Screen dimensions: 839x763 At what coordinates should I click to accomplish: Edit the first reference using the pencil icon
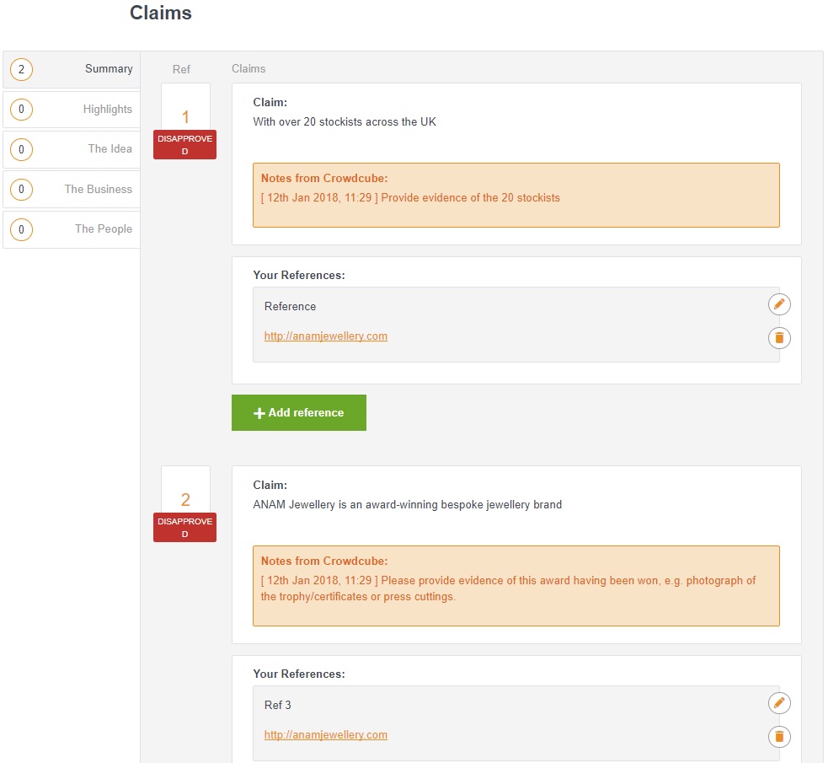click(778, 304)
